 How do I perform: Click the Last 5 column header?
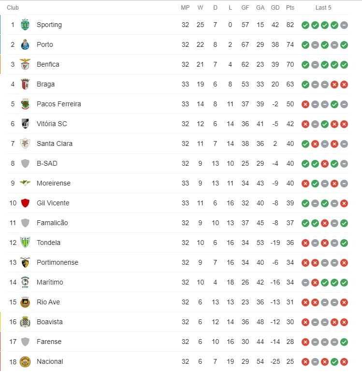323,8
